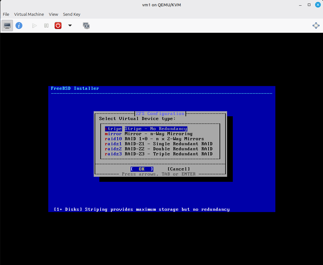Viewport: 323px width, 265px height.
Task: Open the File menu
Action: coord(6,14)
